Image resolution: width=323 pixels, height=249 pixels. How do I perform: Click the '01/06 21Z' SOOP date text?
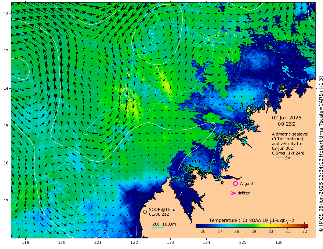(x=159, y=214)
